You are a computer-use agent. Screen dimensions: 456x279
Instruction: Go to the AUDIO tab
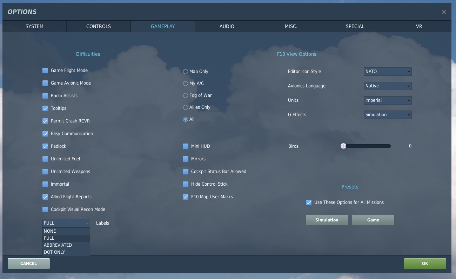tap(227, 26)
